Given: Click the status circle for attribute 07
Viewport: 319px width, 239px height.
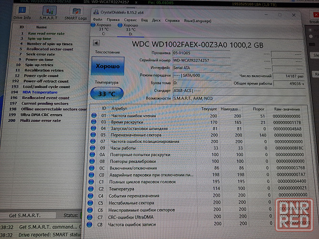Looking at the screenshot, I should pyautogui.click(x=93, y=141).
